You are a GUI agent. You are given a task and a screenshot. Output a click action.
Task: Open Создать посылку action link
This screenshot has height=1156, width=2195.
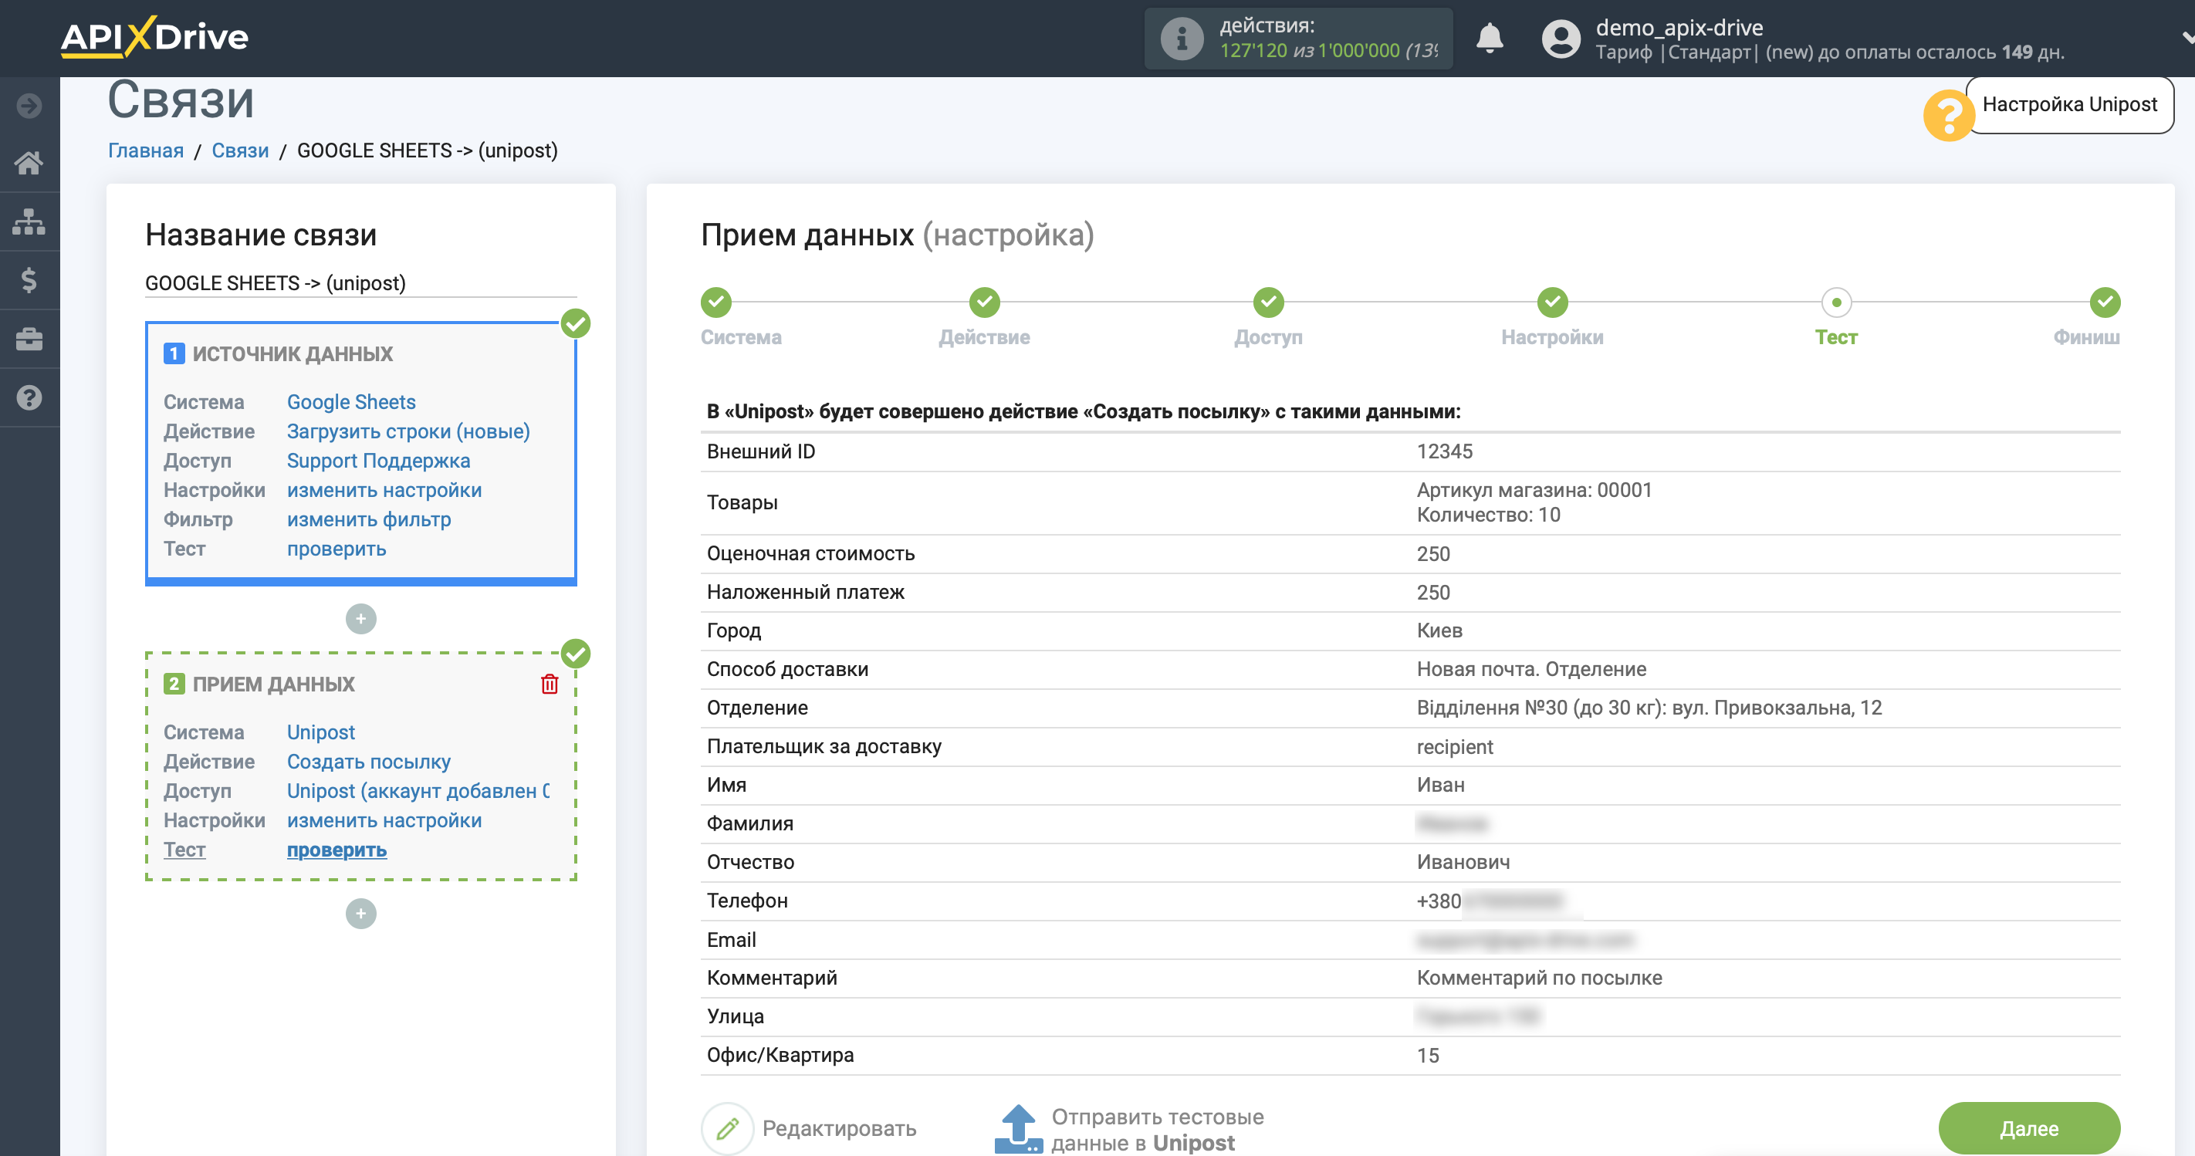tap(368, 762)
